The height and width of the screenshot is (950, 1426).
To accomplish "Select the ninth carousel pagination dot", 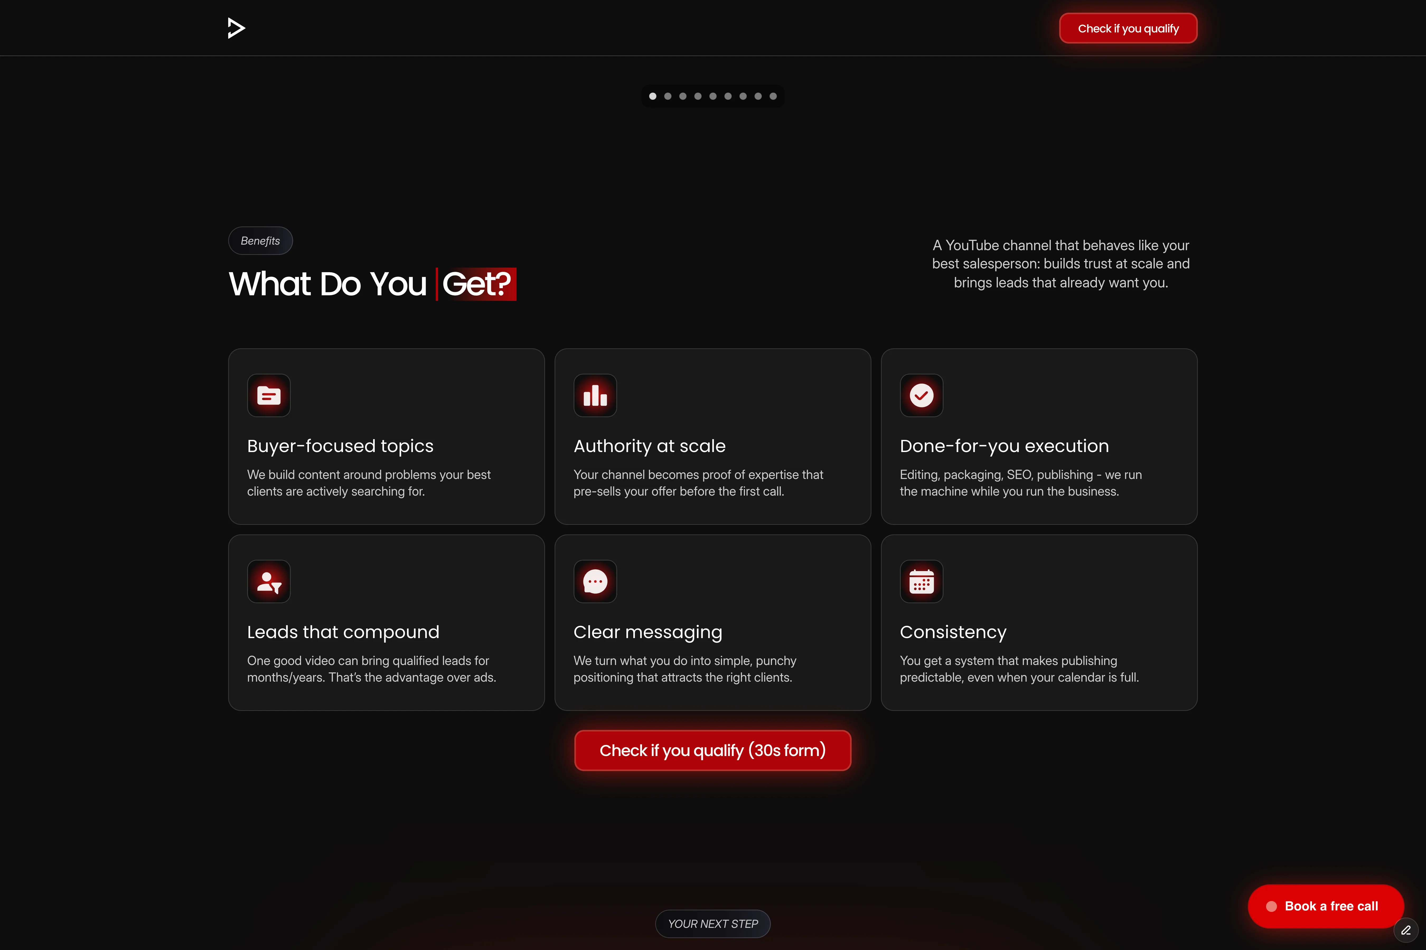I will [x=773, y=96].
